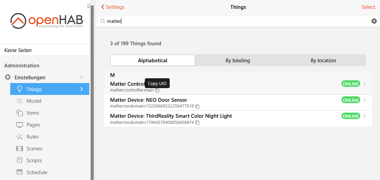Copy UID of ThirdReality Night Light

coord(197,122)
